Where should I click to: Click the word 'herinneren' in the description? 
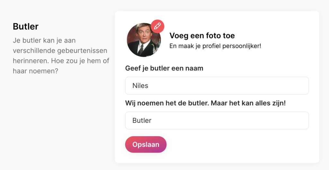tap(31, 61)
